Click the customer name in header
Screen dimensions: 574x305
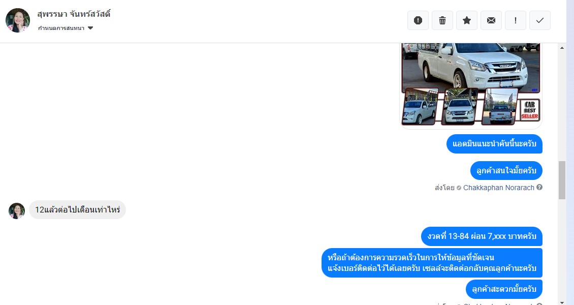point(74,14)
